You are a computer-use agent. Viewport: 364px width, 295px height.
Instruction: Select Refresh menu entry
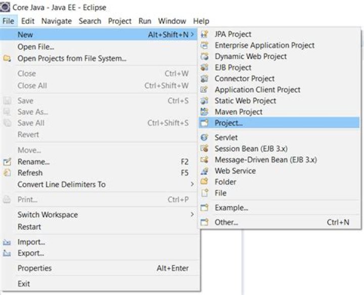[x=100, y=173]
